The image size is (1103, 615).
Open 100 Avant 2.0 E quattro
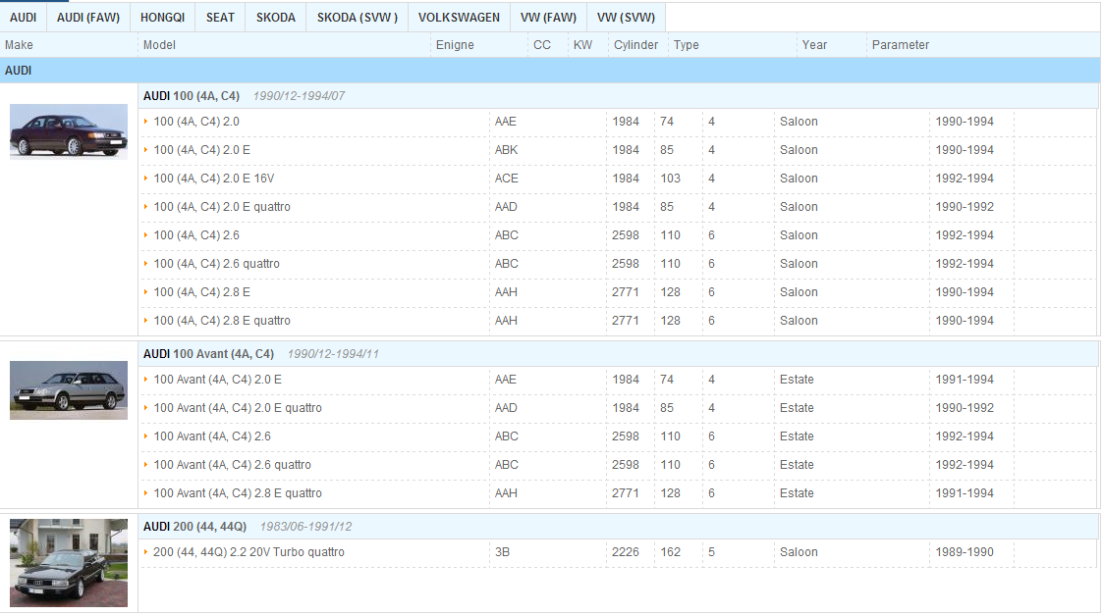pos(238,408)
